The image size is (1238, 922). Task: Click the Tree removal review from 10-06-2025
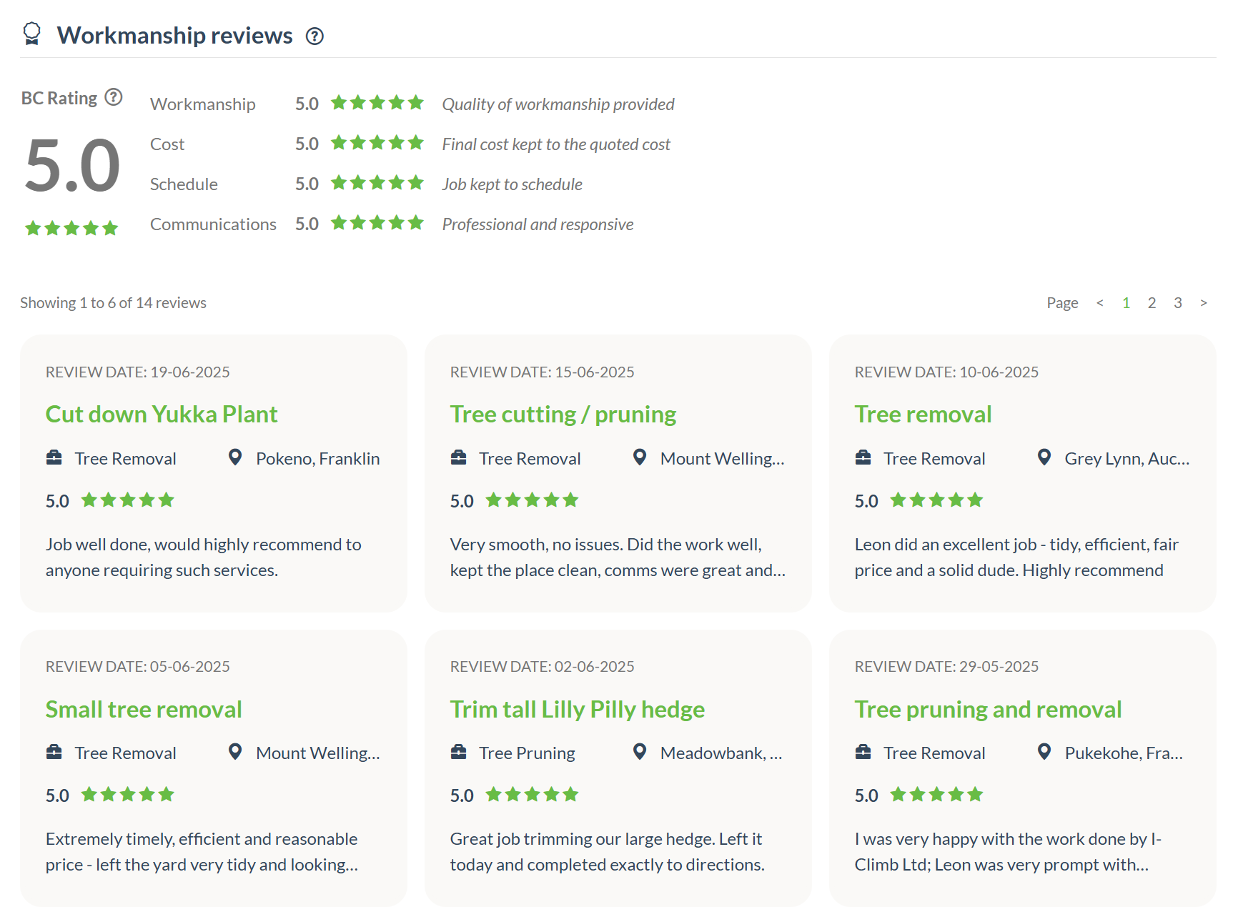[923, 415]
